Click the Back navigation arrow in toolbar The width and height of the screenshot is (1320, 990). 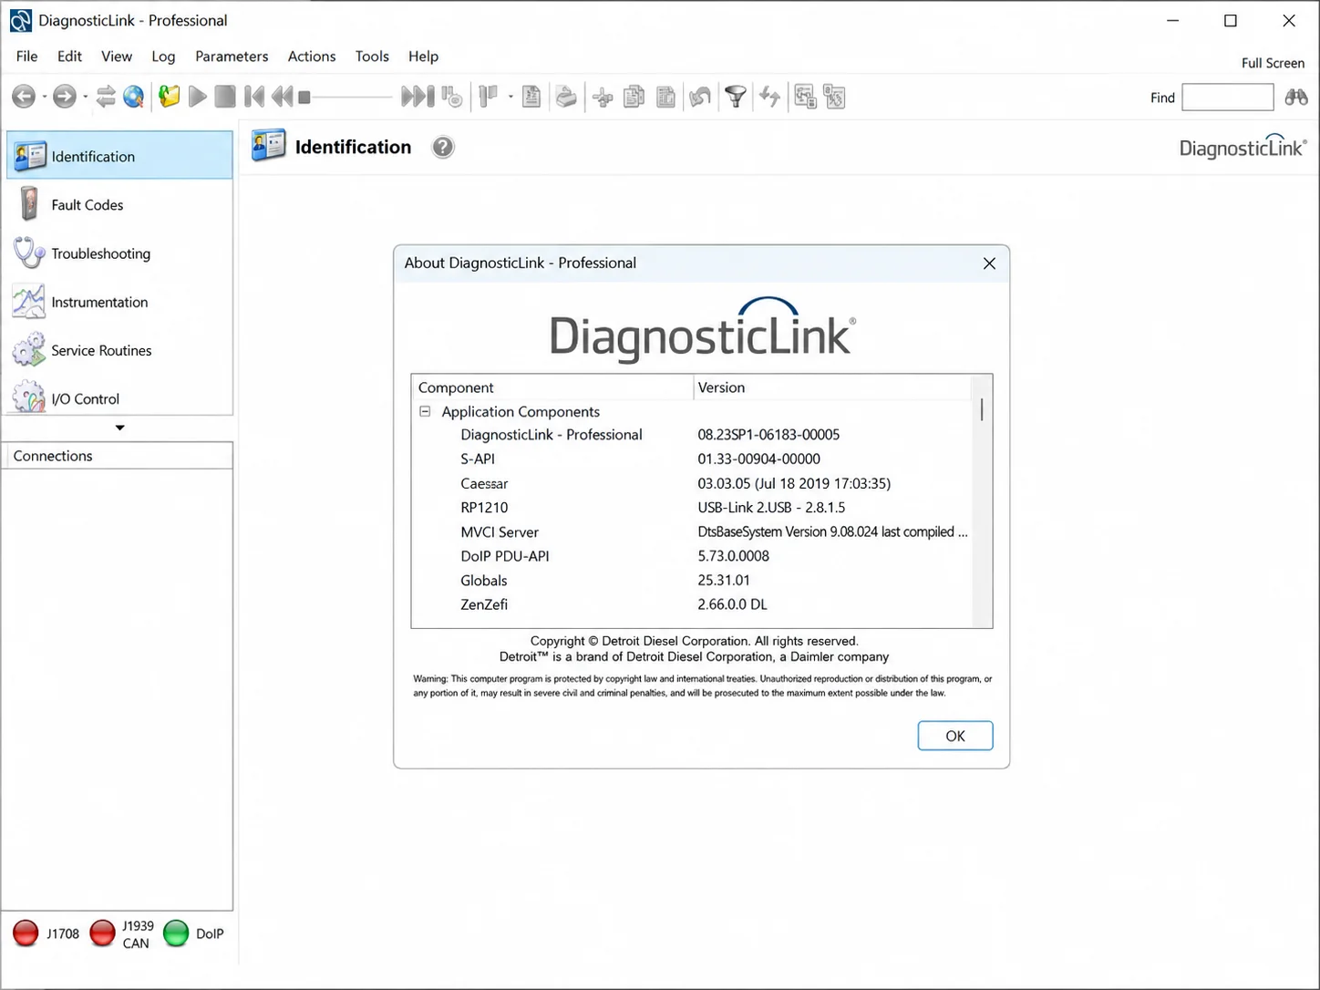click(x=24, y=97)
